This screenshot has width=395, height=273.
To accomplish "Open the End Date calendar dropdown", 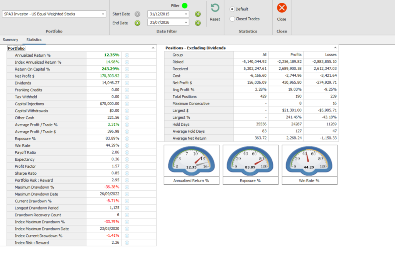I will click(186, 22).
